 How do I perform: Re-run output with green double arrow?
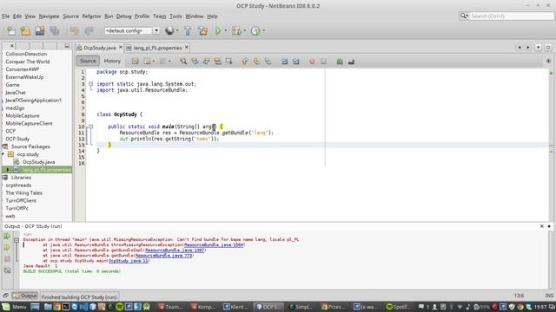coord(7,236)
